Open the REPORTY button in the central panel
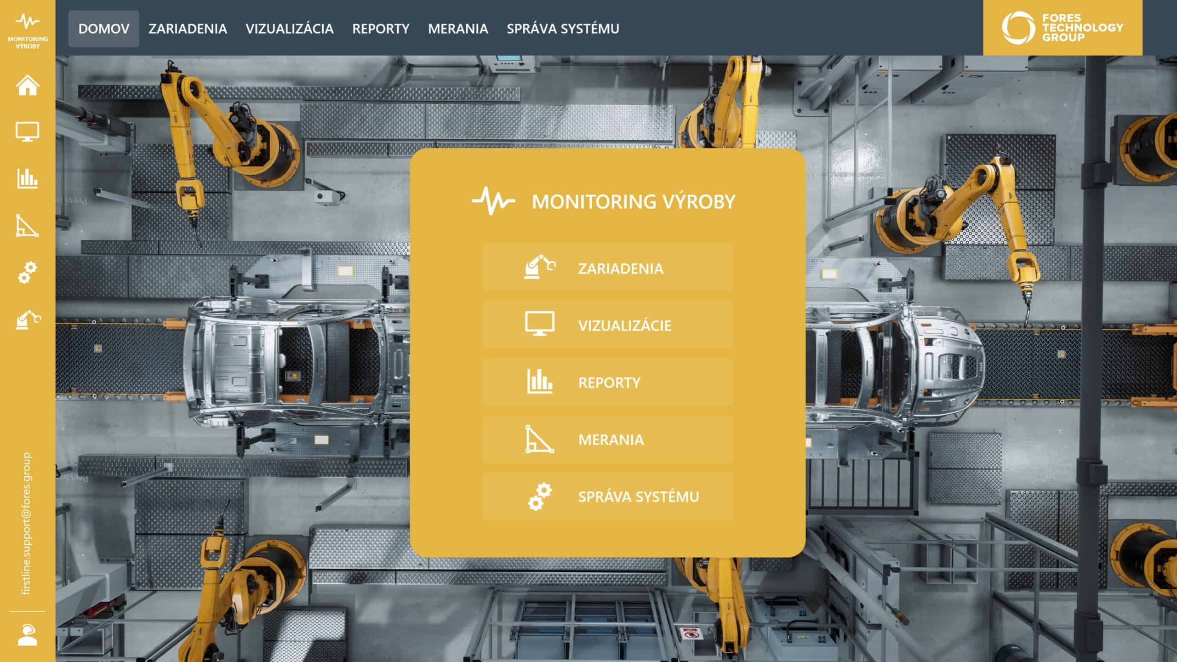 coord(608,382)
